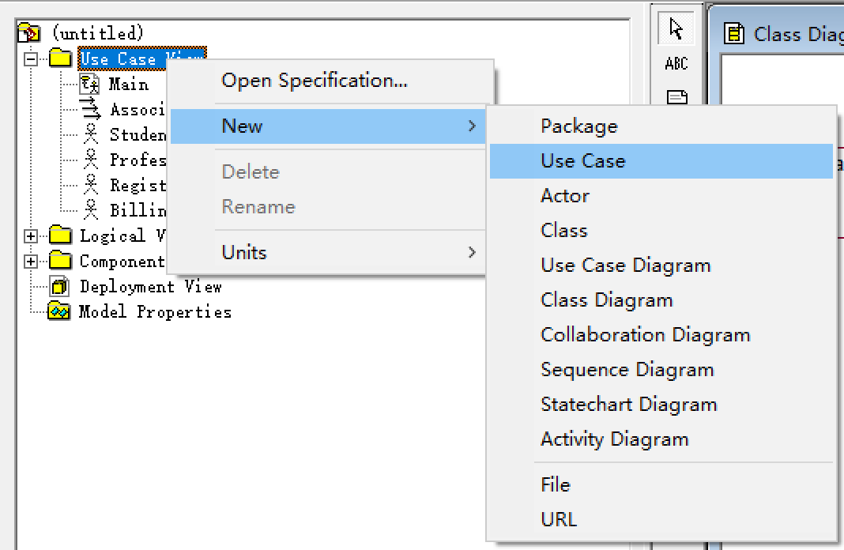Image resolution: width=844 pixels, height=550 pixels.
Task: Click the (untitled) model root icon
Action: click(x=28, y=33)
